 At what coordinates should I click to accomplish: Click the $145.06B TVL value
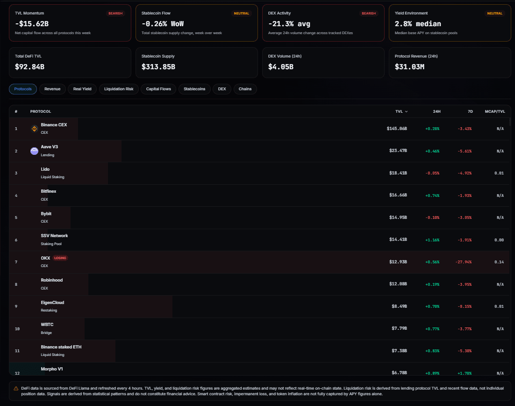click(x=397, y=129)
